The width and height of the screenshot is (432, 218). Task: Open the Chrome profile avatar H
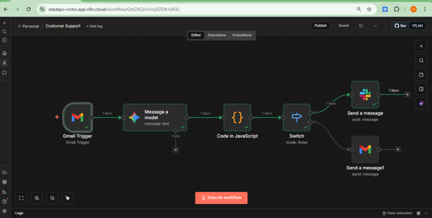tap(413, 9)
